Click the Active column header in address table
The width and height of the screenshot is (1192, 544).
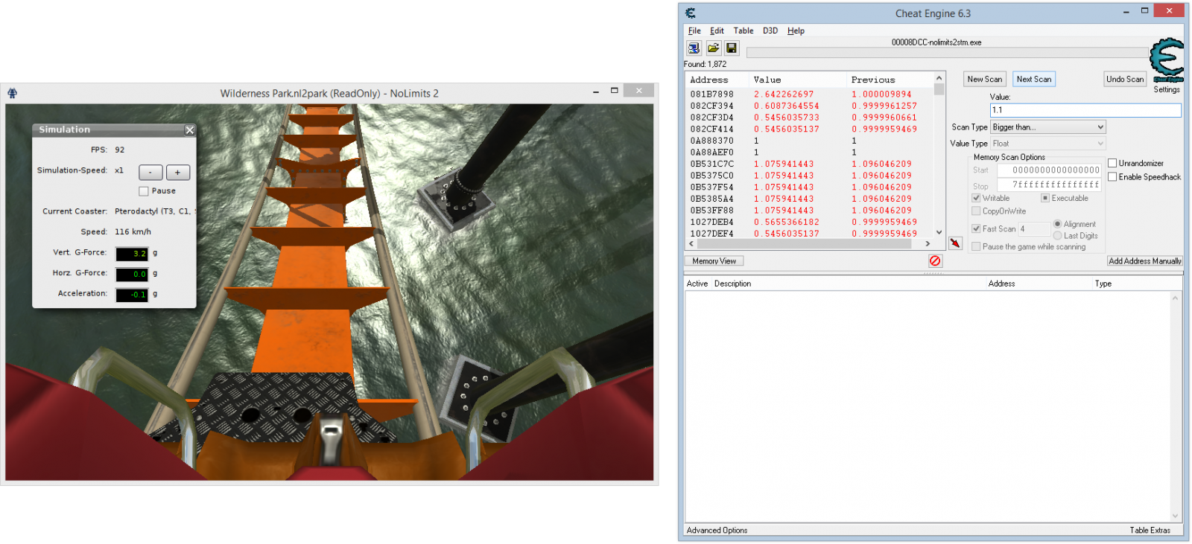coord(697,284)
